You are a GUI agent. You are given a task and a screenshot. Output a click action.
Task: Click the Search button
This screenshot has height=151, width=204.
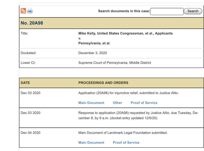[x=193, y=11]
